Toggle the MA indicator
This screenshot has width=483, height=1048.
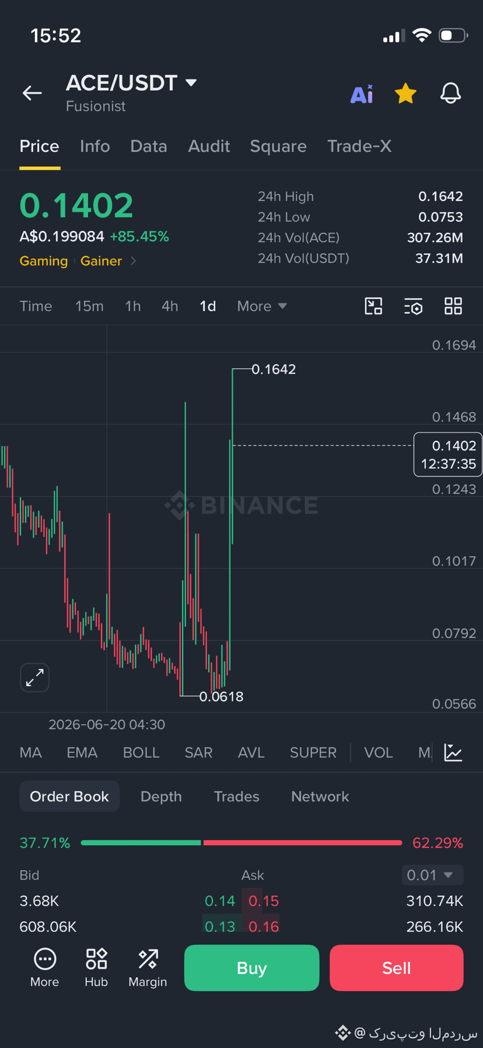(x=30, y=753)
